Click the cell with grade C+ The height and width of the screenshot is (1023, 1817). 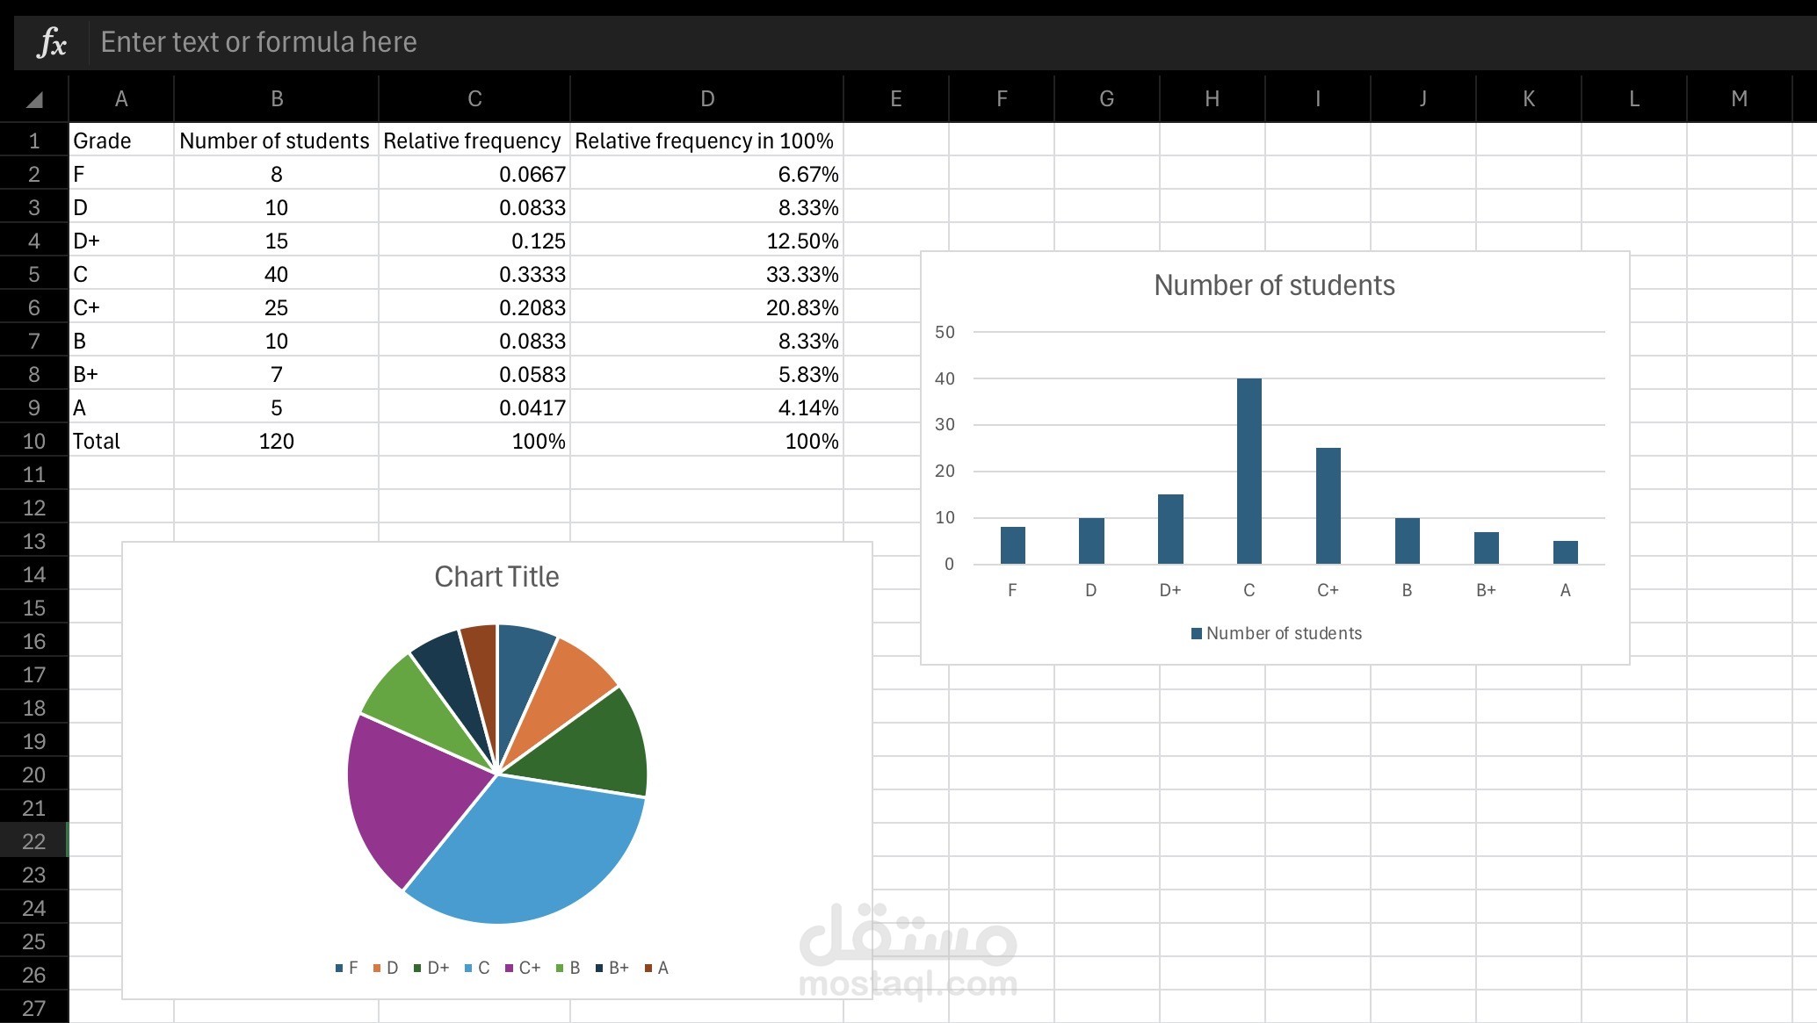click(121, 307)
